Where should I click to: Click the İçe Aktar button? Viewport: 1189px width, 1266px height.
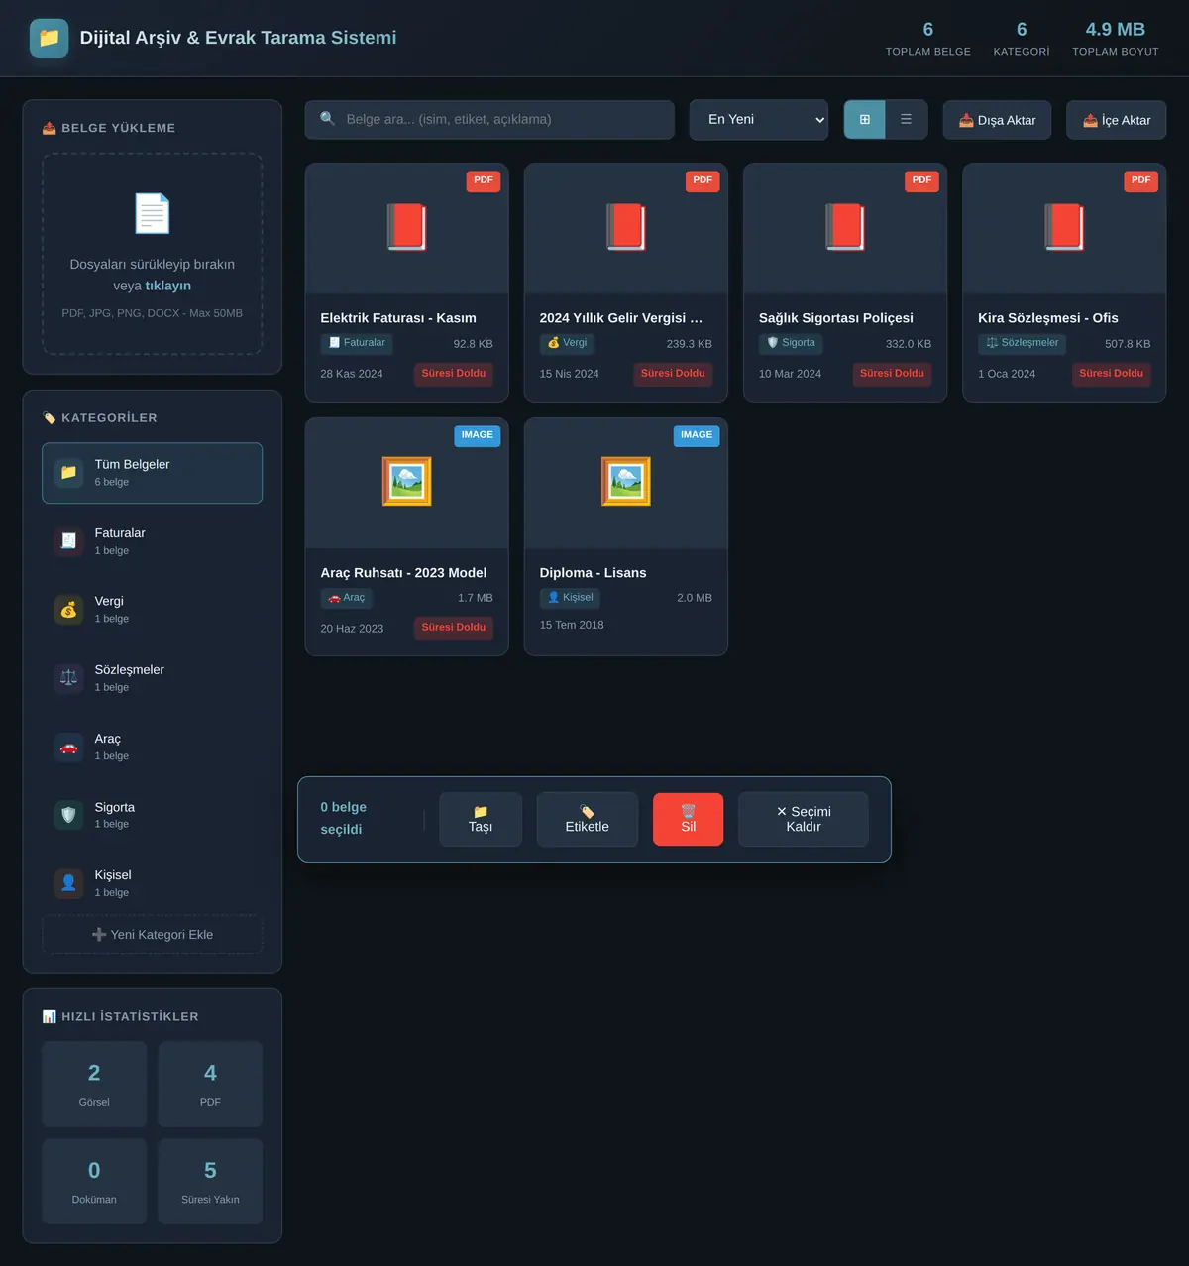click(1117, 120)
